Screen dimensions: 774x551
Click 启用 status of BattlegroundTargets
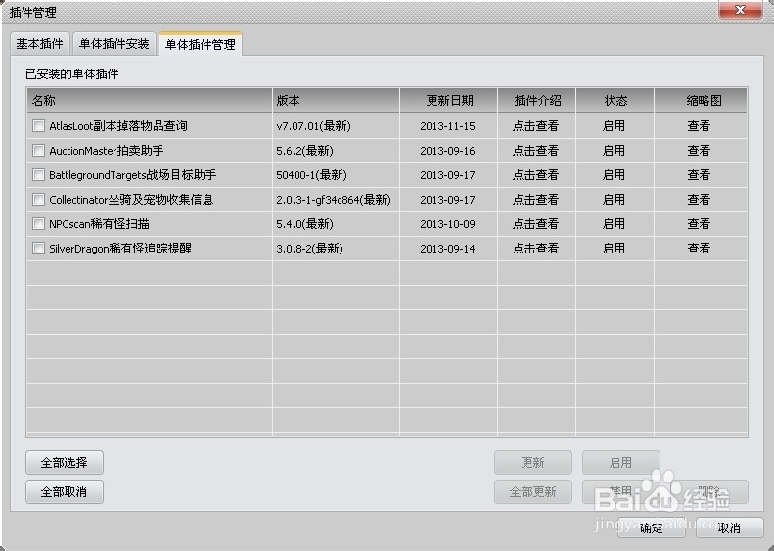click(615, 175)
